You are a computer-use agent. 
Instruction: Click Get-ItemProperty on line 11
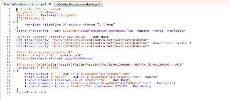coord(32,40)
